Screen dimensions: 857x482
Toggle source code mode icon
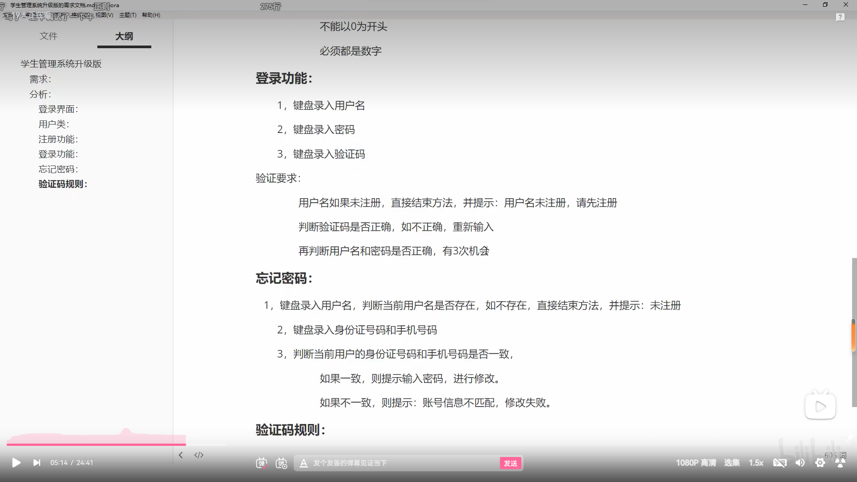(199, 455)
